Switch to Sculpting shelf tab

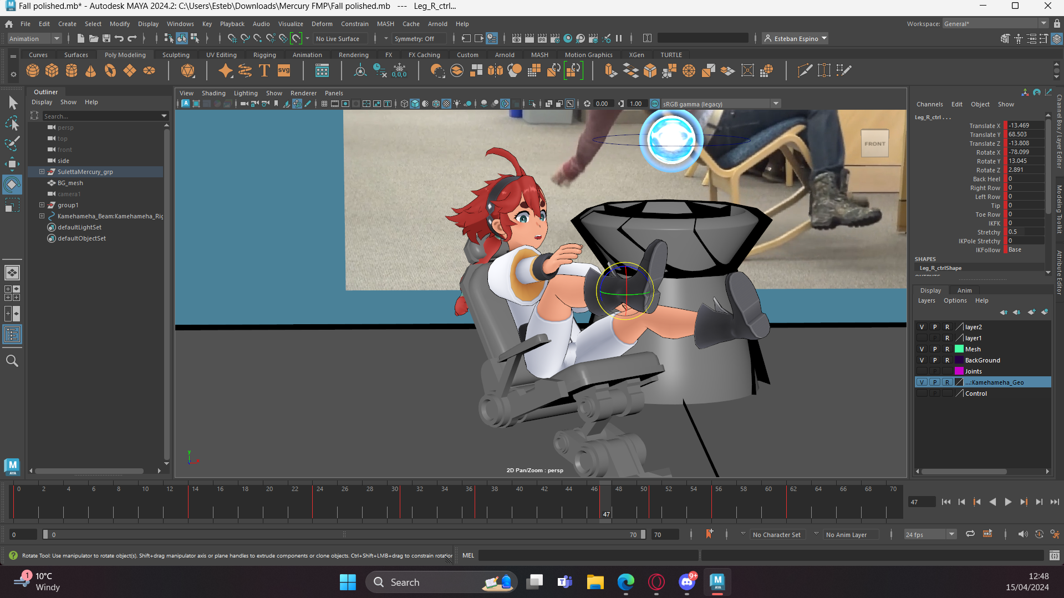[176, 55]
